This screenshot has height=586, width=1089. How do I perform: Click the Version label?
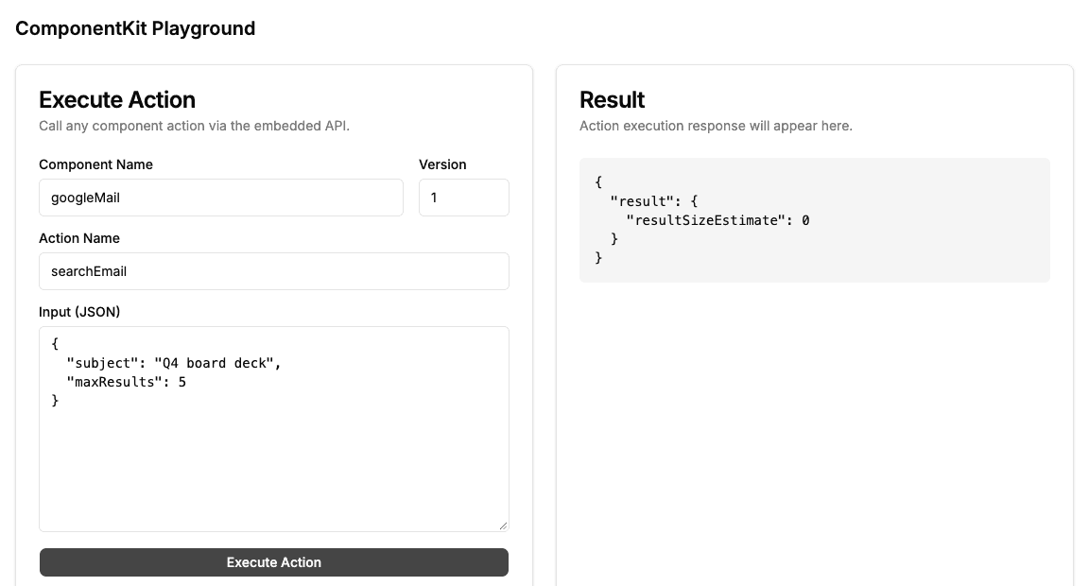point(442,164)
